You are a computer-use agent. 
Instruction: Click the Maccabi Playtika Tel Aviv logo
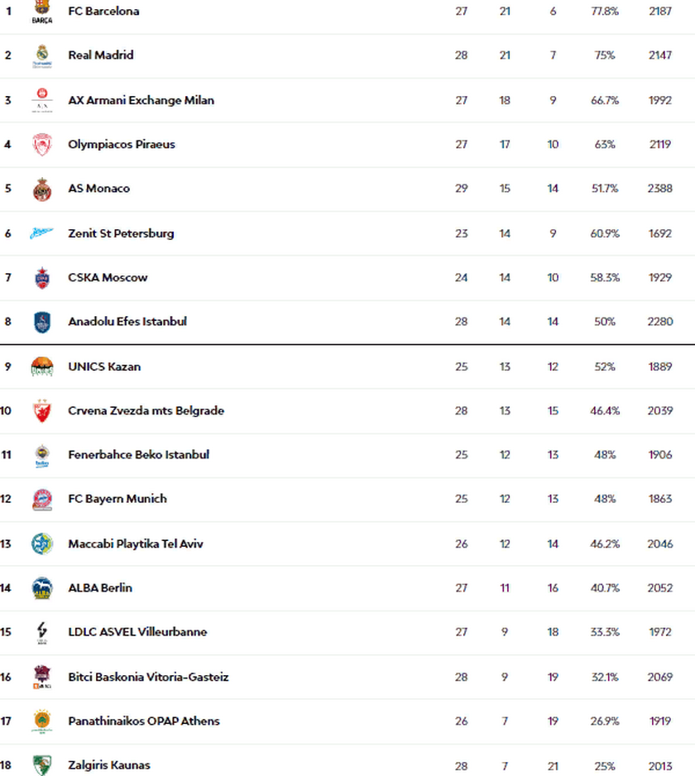click(42, 544)
